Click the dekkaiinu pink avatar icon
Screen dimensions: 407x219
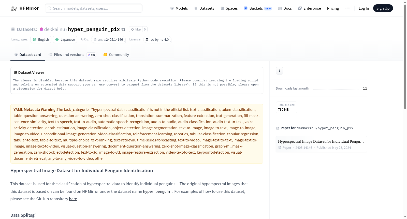point(41,29)
